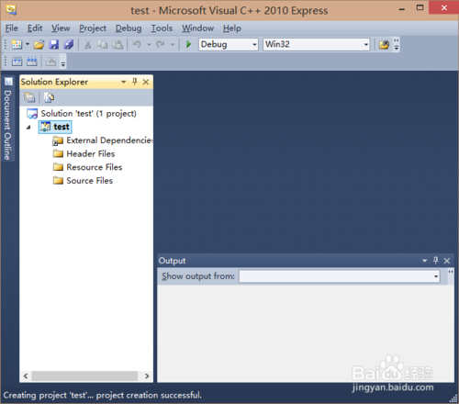Open the Document Outline side tab

pos(7,119)
